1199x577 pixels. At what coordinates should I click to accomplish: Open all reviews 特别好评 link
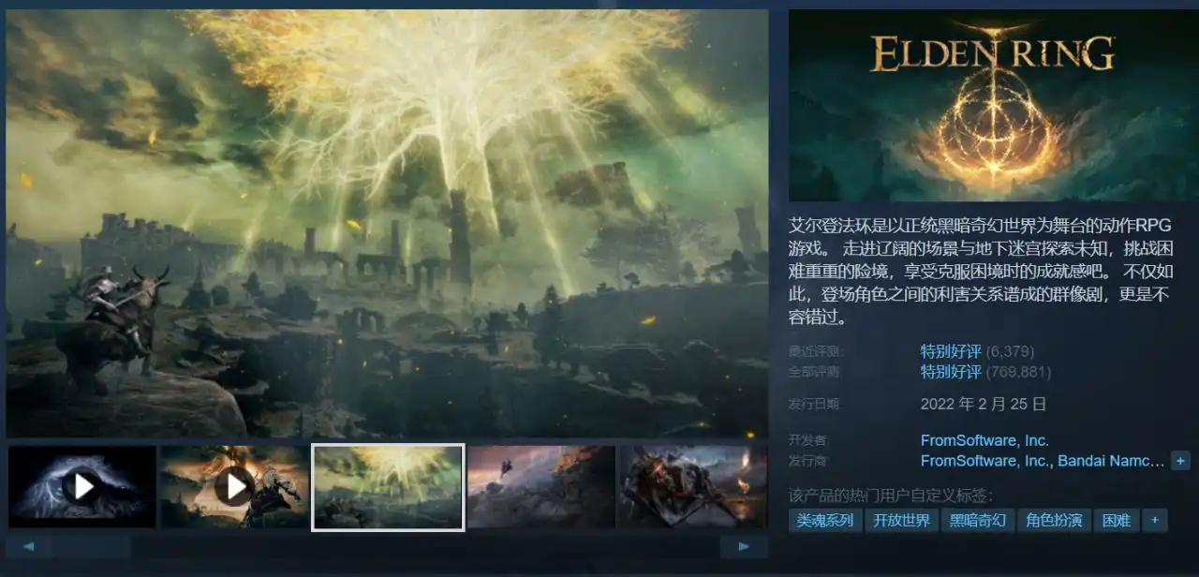click(951, 372)
